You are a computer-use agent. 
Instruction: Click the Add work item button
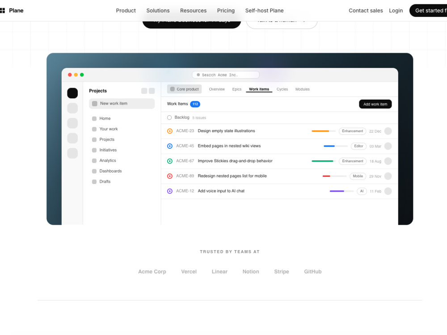pos(375,104)
